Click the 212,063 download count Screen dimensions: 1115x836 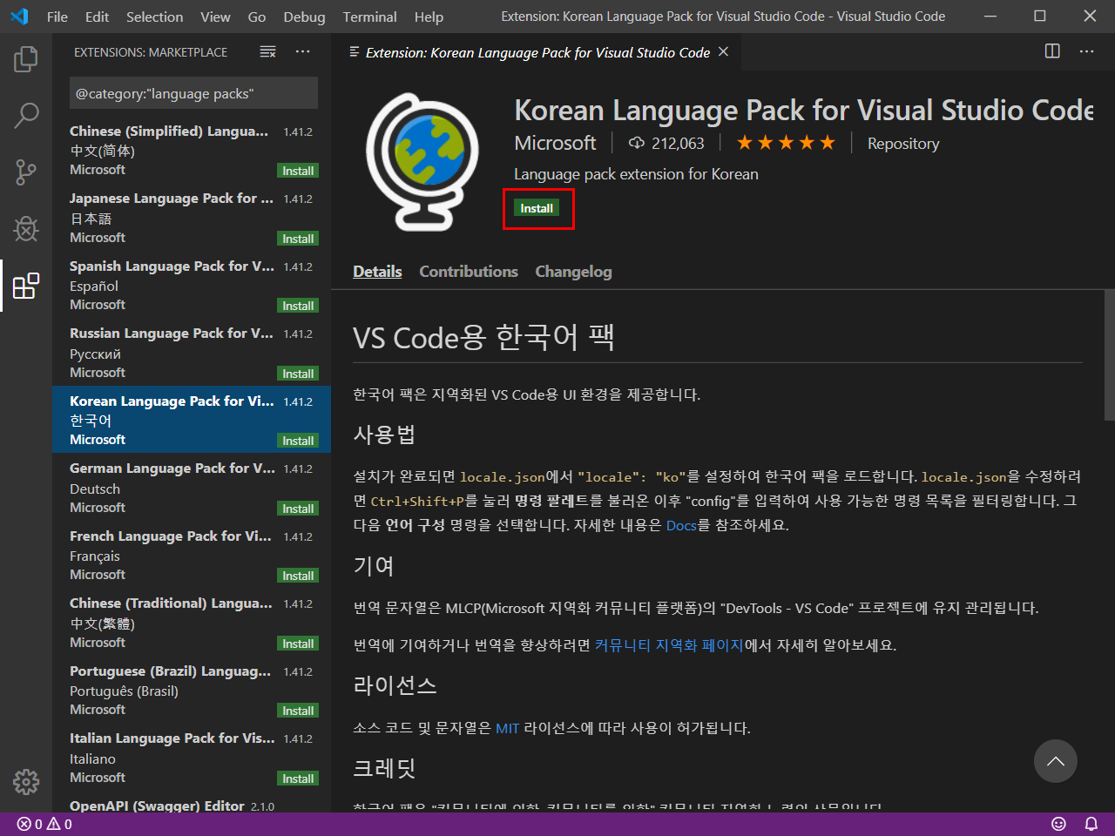pyautogui.click(x=666, y=143)
